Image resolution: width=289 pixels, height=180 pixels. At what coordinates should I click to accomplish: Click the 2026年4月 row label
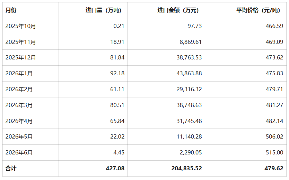click(19, 121)
